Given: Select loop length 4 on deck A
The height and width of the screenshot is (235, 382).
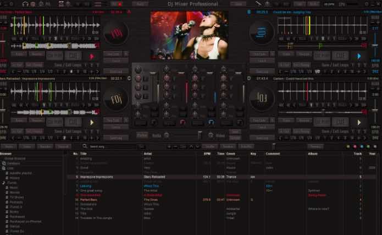Looking at the screenshot, I should point(71,72).
